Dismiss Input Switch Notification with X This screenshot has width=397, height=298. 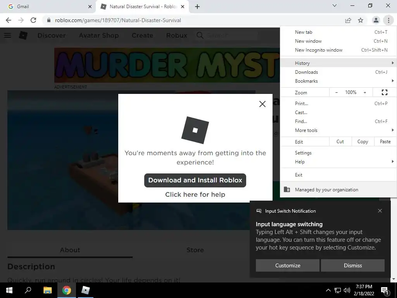380,211
